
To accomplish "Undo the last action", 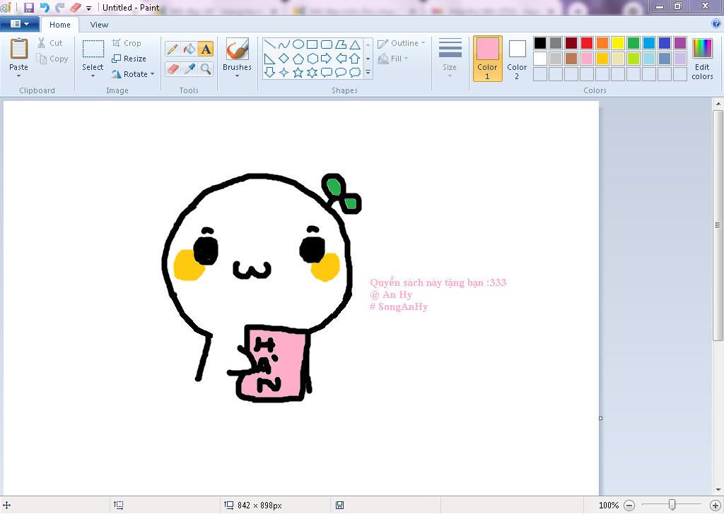I will point(45,7).
